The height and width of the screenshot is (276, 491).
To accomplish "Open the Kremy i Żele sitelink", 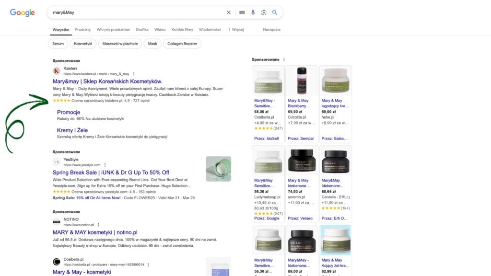I will click(72, 130).
